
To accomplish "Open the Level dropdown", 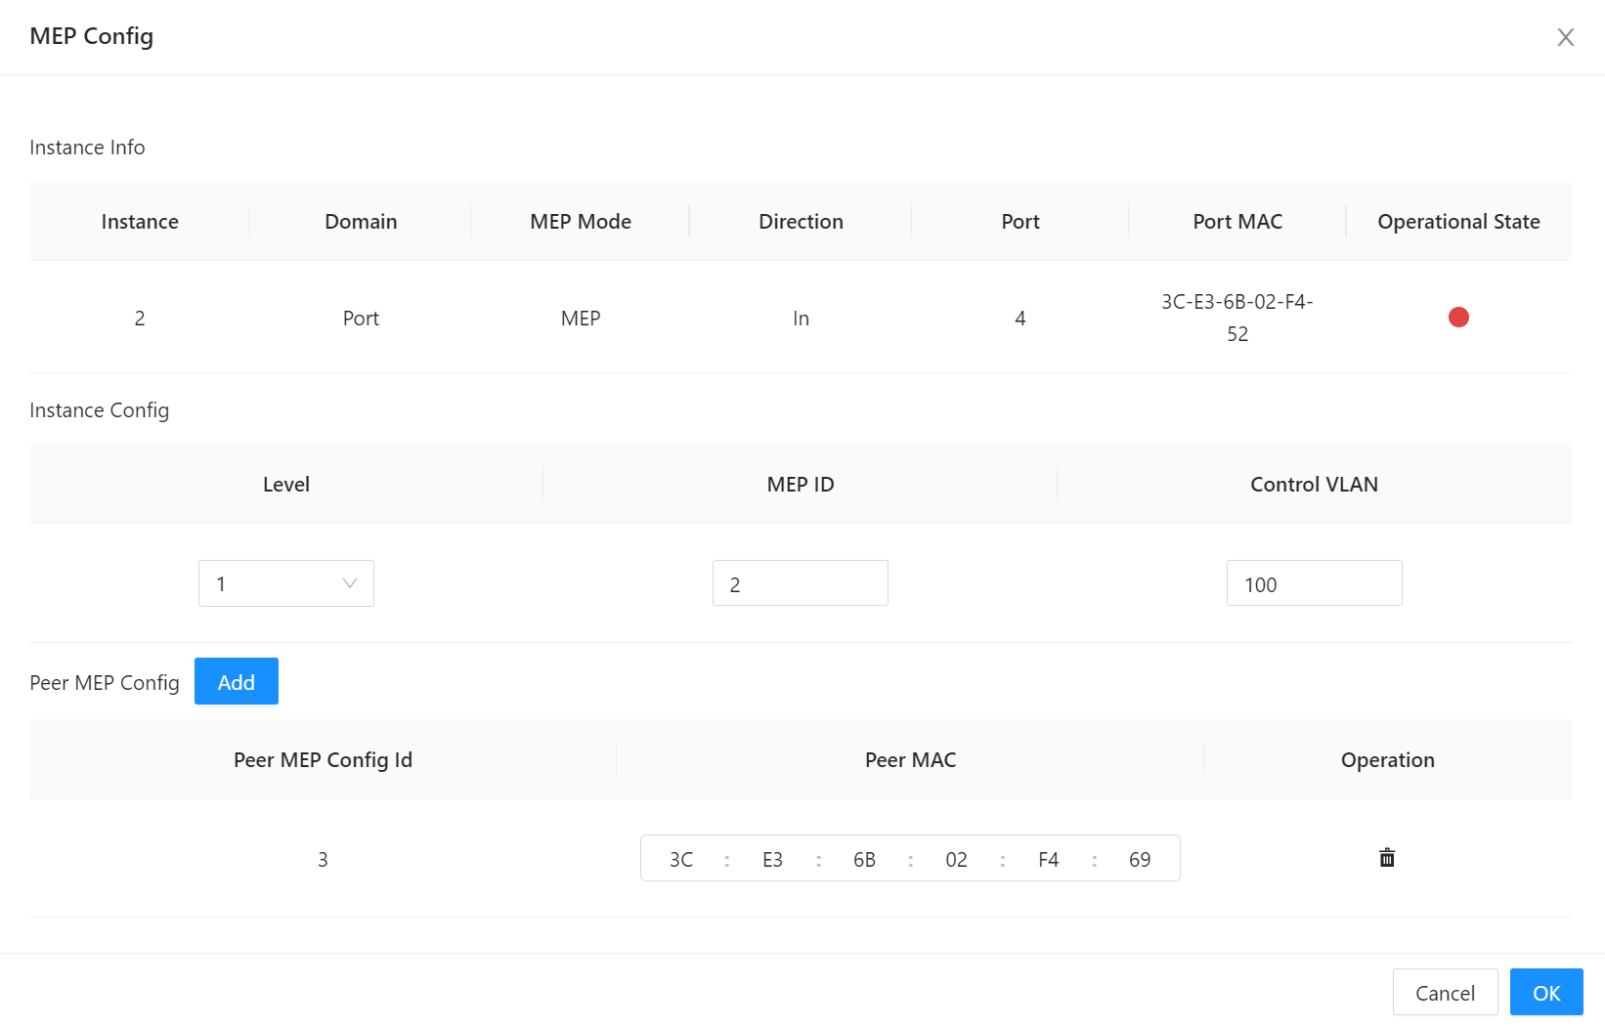I will tap(285, 582).
